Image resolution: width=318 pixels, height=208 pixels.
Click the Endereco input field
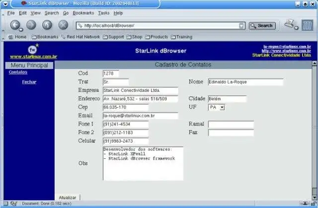[141, 99]
